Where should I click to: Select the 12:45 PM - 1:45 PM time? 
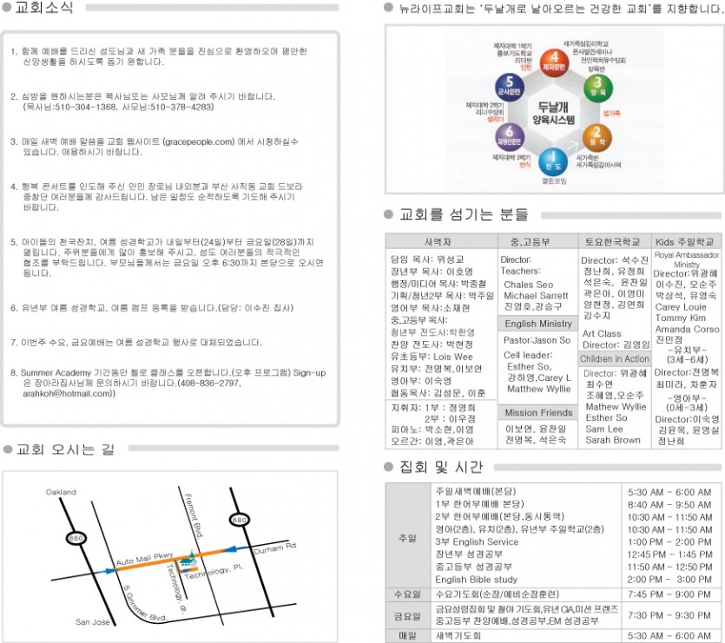669,554
